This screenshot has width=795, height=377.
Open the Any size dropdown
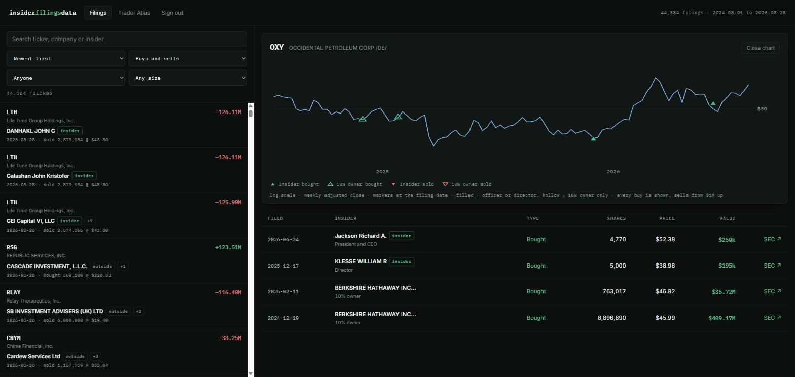point(188,78)
